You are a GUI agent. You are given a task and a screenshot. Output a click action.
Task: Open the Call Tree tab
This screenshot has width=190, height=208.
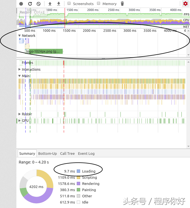click(67, 153)
